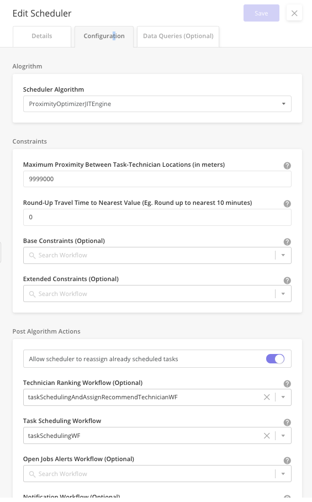The image size is (312, 502).
Task: Click the Alogrithm section heading
Action: click(x=27, y=66)
